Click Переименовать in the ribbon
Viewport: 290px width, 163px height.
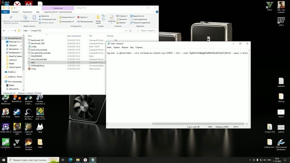tap(85, 22)
